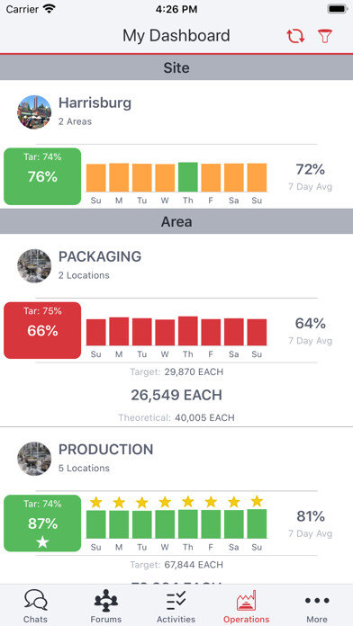Image resolution: width=353 pixels, height=626 pixels.
Task: Select the Operations factory icon
Action: tap(246, 601)
